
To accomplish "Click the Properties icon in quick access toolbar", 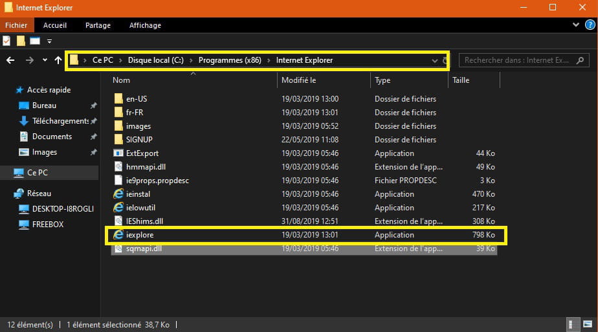I will click(x=6, y=41).
